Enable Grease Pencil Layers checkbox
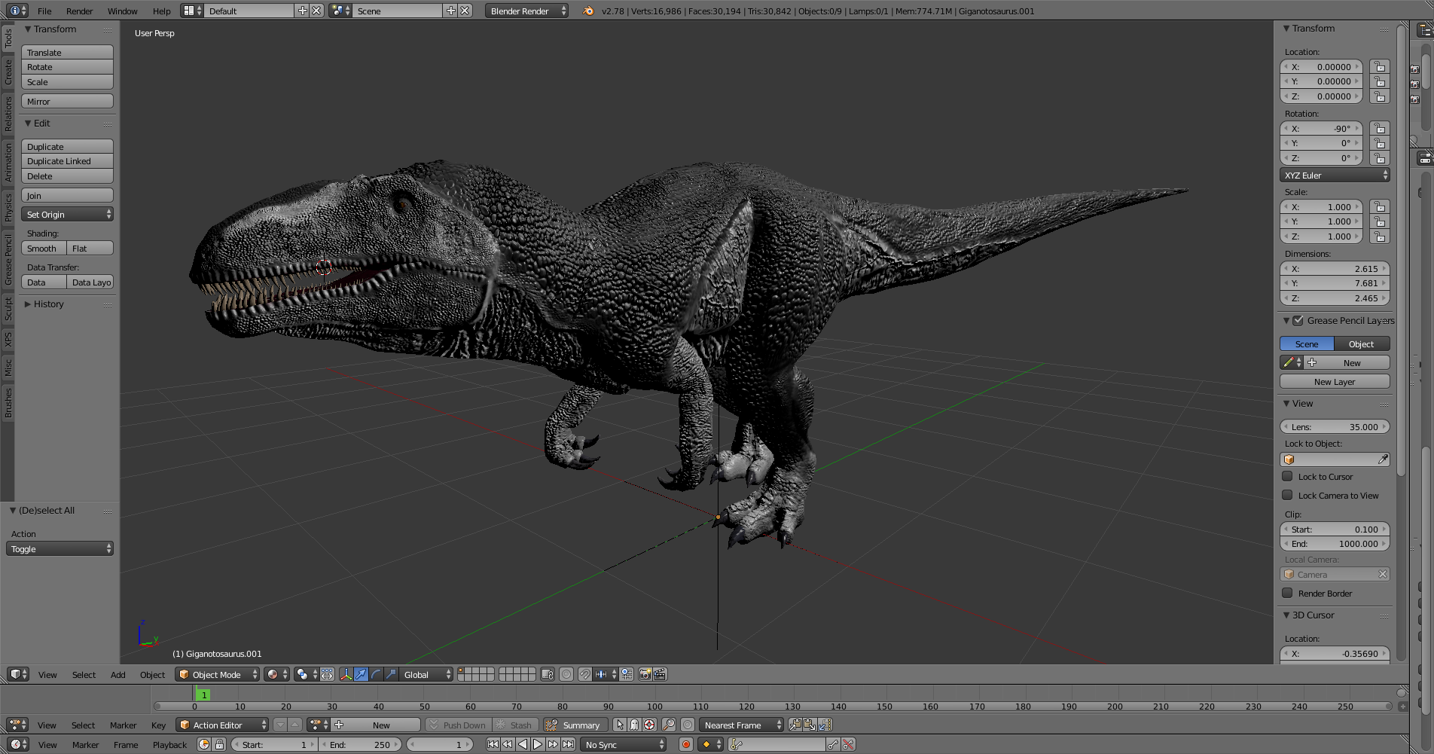The height and width of the screenshot is (754, 1434). (x=1298, y=320)
